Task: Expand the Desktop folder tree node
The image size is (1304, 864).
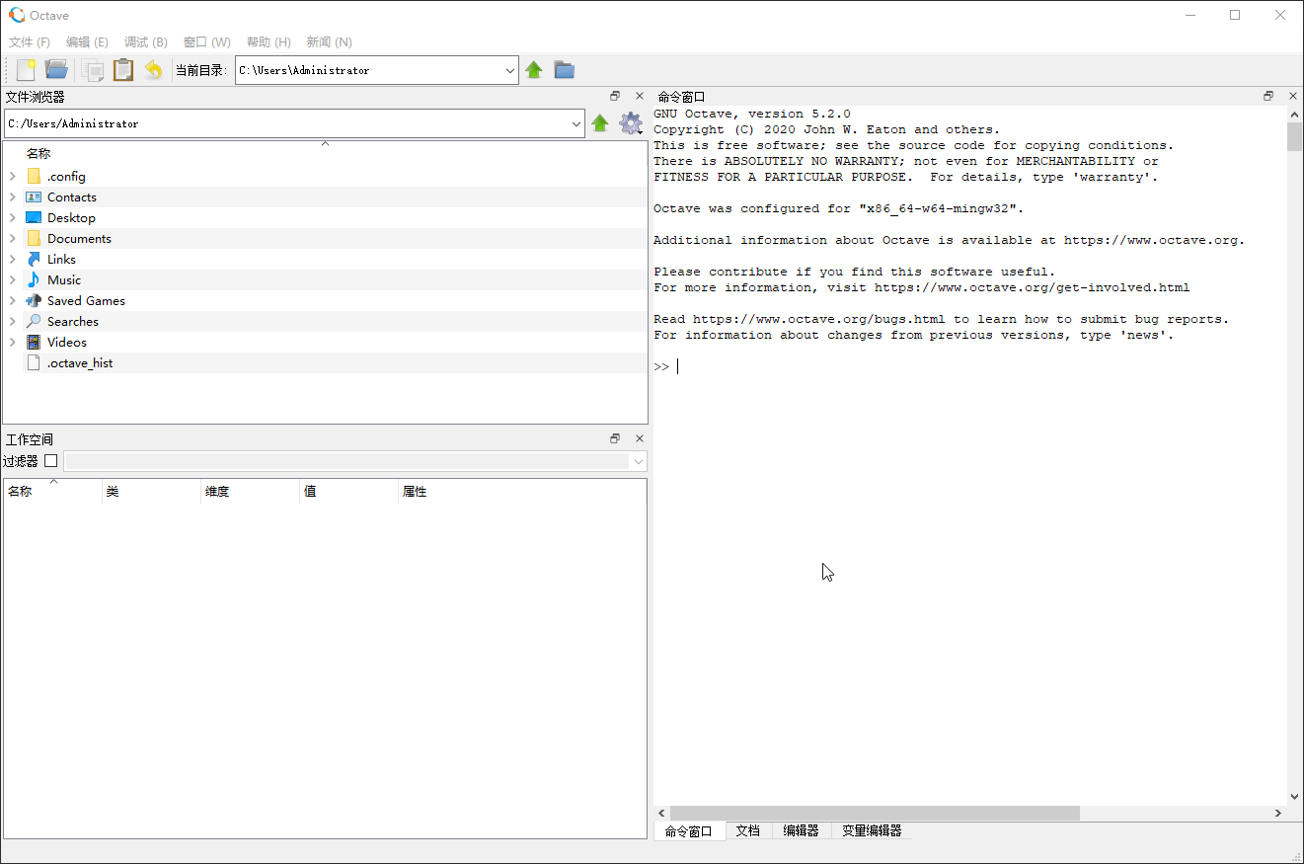Action: [12, 218]
